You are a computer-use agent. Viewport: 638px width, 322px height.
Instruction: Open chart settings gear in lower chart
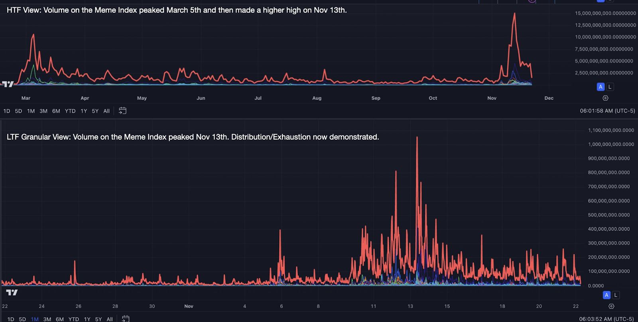(611, 306)
